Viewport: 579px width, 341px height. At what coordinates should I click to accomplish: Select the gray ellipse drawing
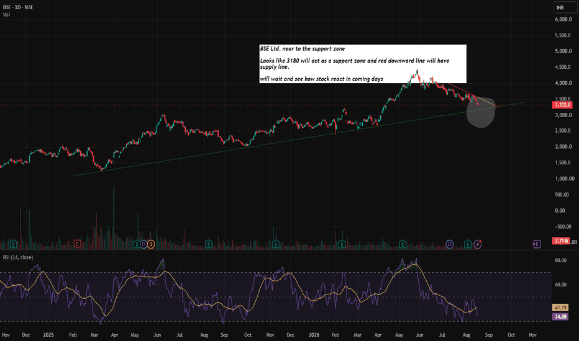pos(480,112)
